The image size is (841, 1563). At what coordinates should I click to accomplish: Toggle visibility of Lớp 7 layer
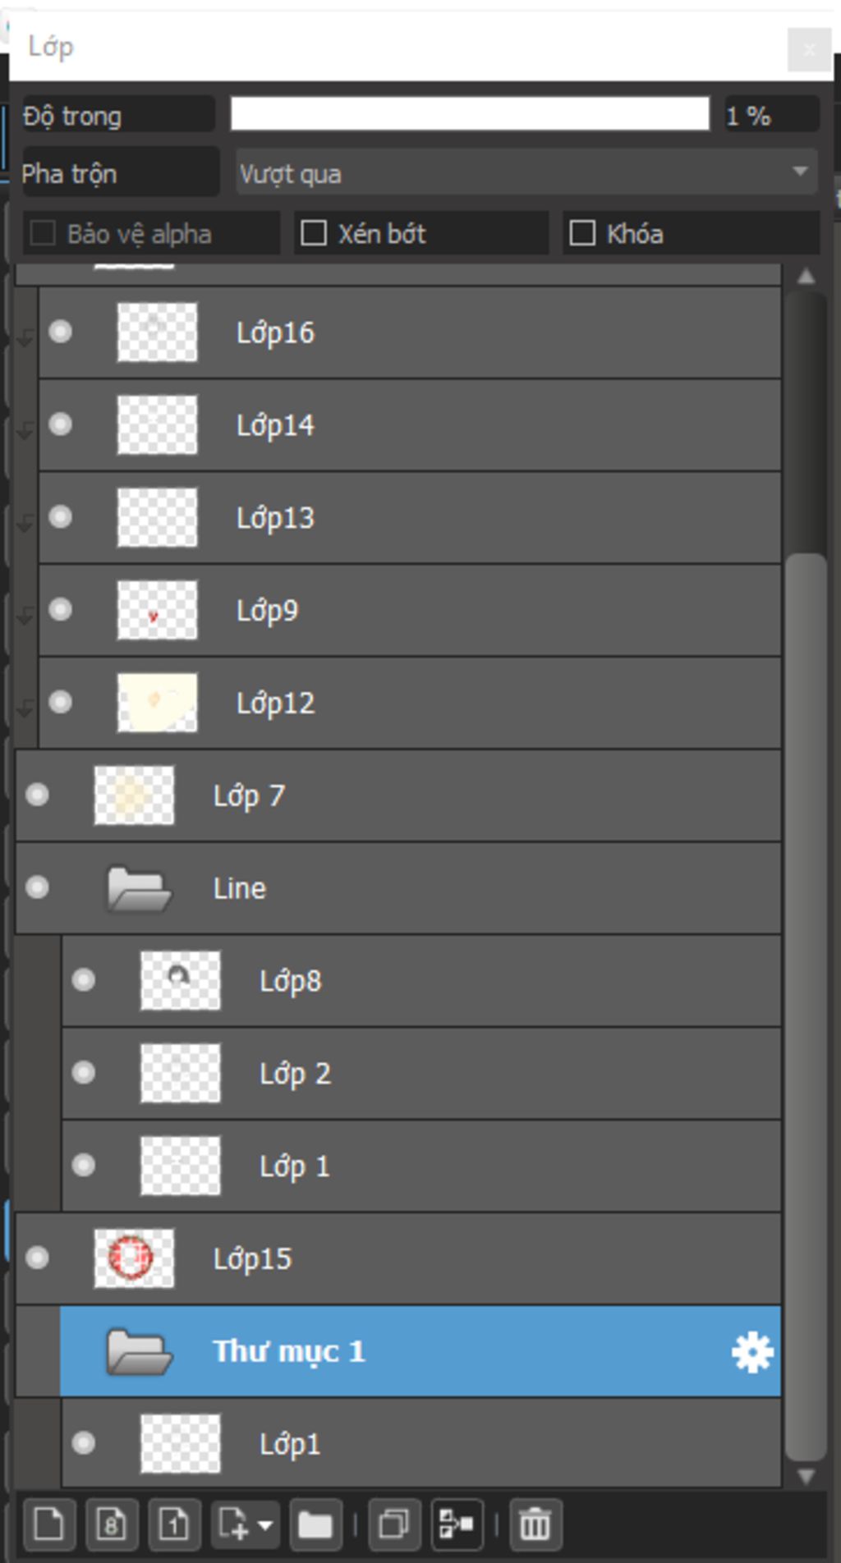tap(37, 795)
